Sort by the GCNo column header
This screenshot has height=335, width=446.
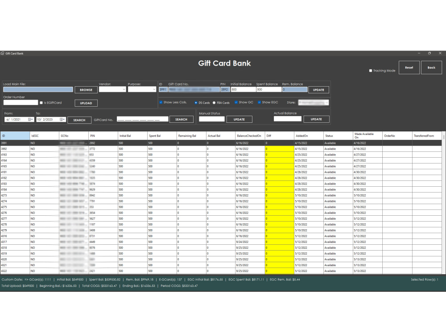tap(74, 136)
